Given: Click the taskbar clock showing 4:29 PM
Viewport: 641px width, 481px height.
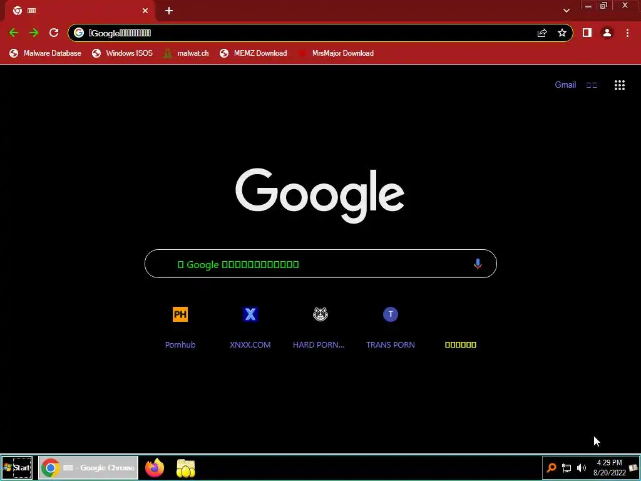Looking at the screenshot, I should [x=610, y=467].
